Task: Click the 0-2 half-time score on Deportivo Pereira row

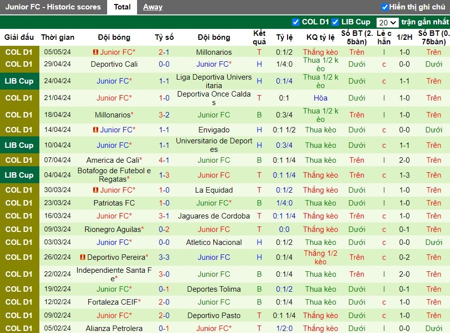Action: click(x=404, y=257)
